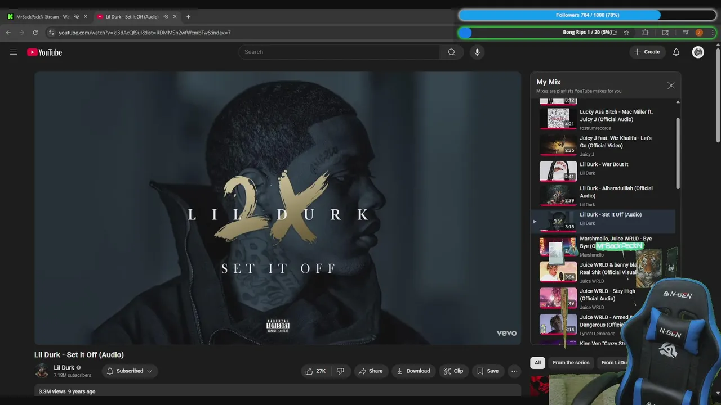
Task: Click the My Mix panel title
Action: pos(548,82)
